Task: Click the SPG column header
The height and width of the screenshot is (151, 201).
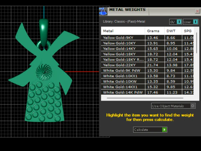Action: tap(188, 31)
